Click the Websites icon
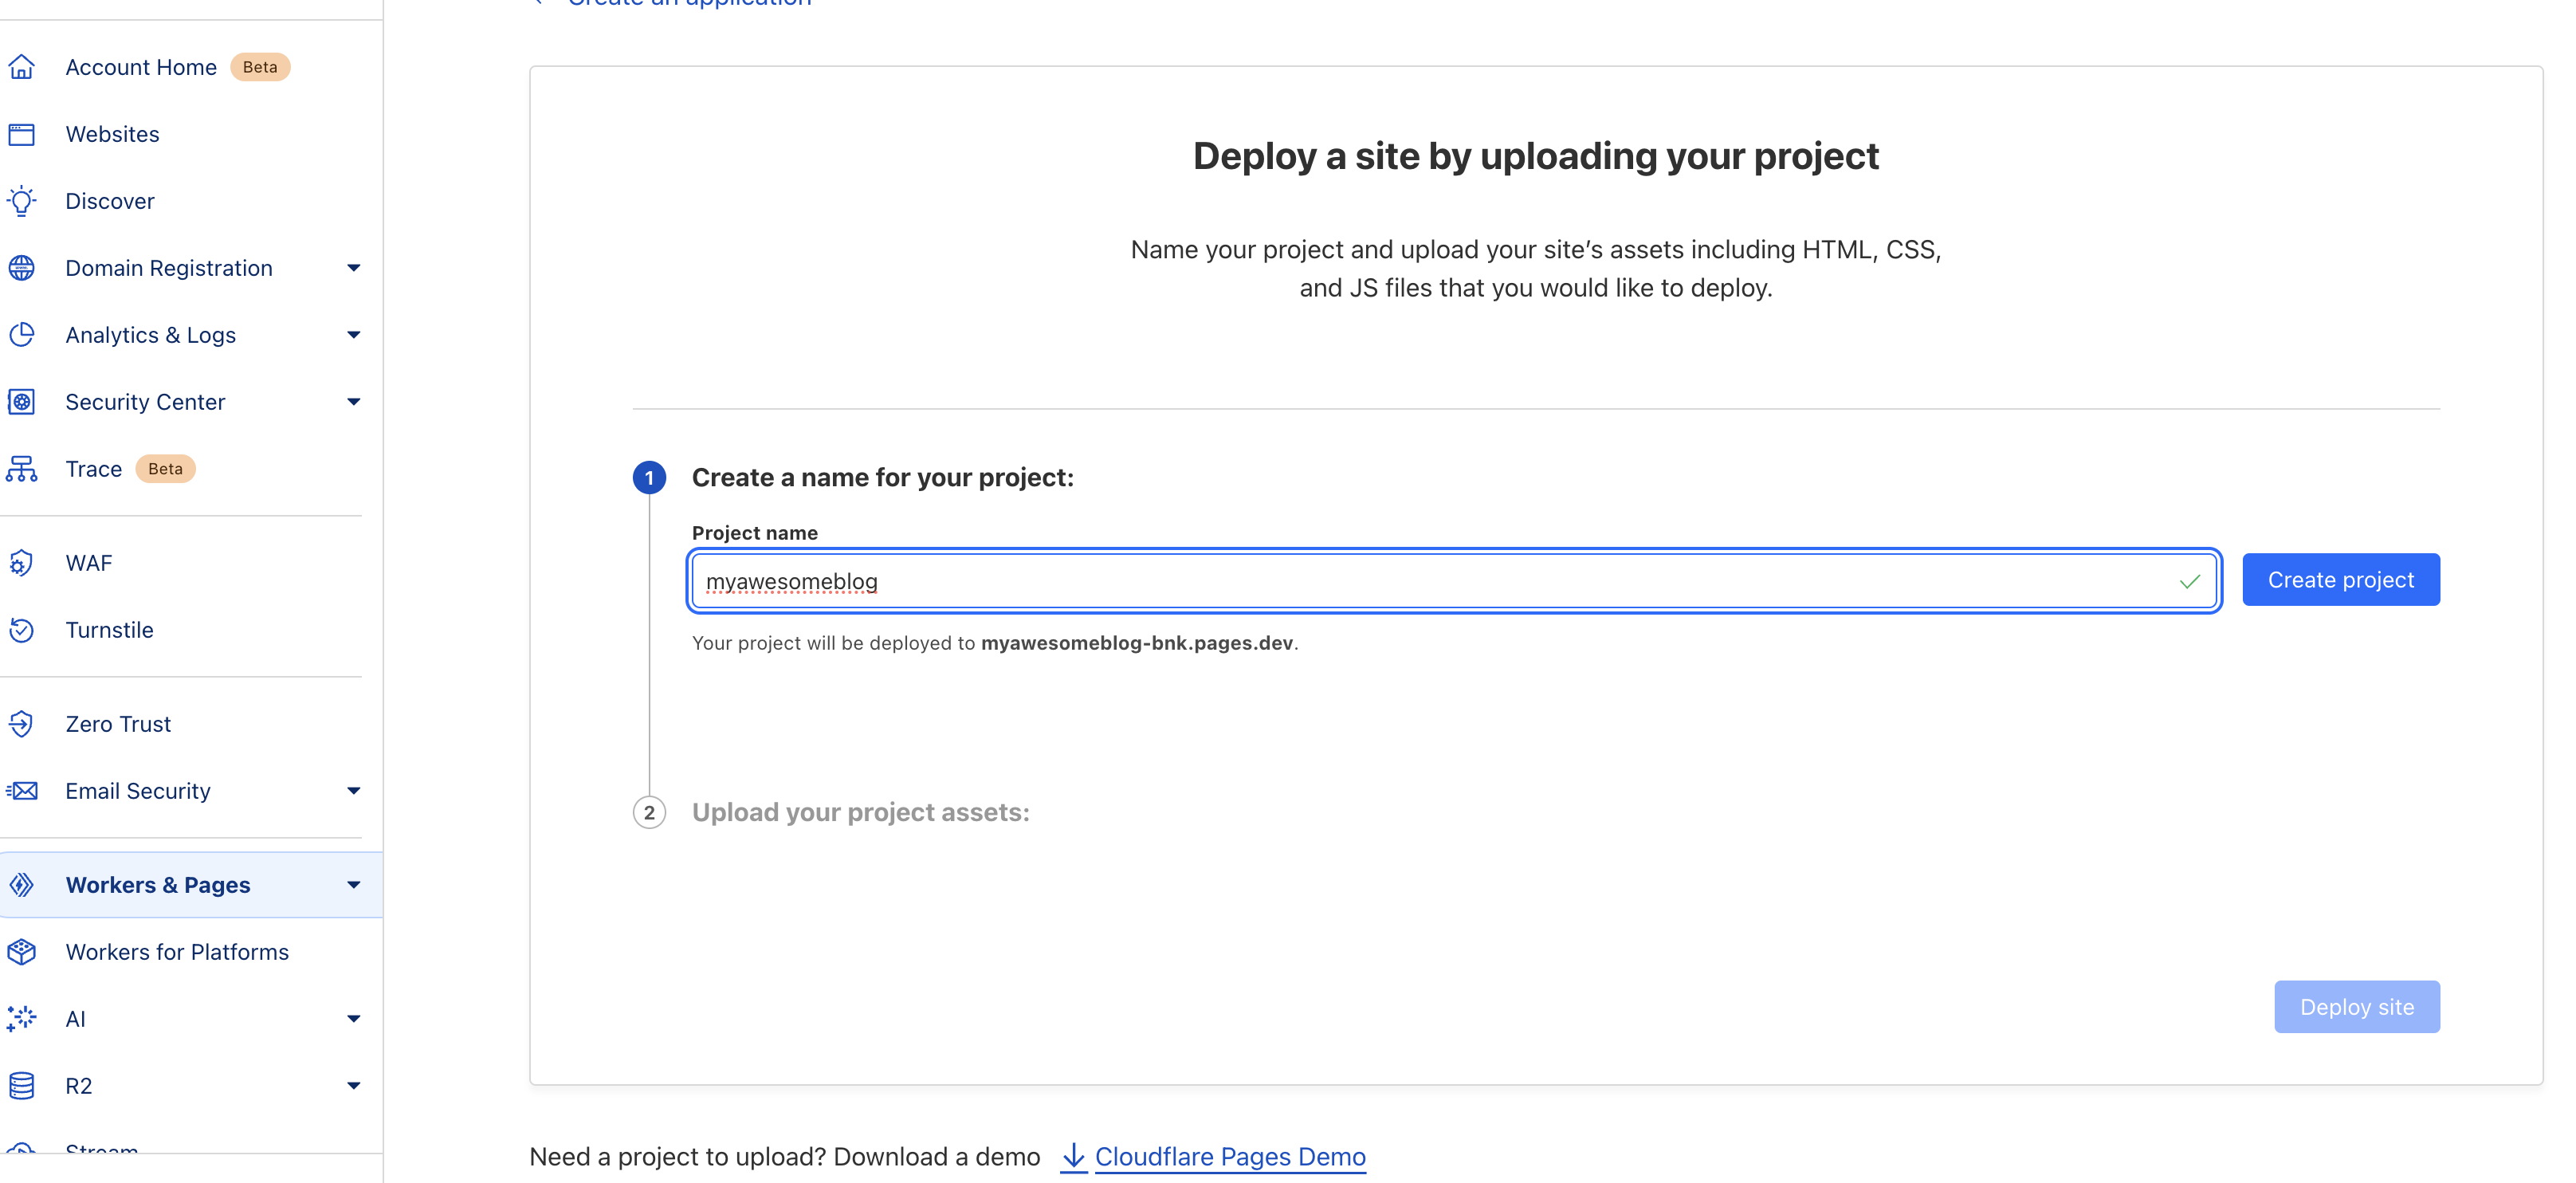Image resolution: width=2576 pixels, height=1183 pixels. point(23,133)
